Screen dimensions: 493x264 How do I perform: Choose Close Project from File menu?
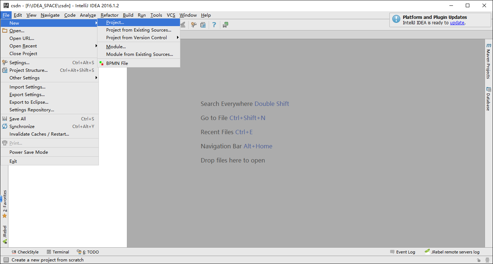coord(49,54)
